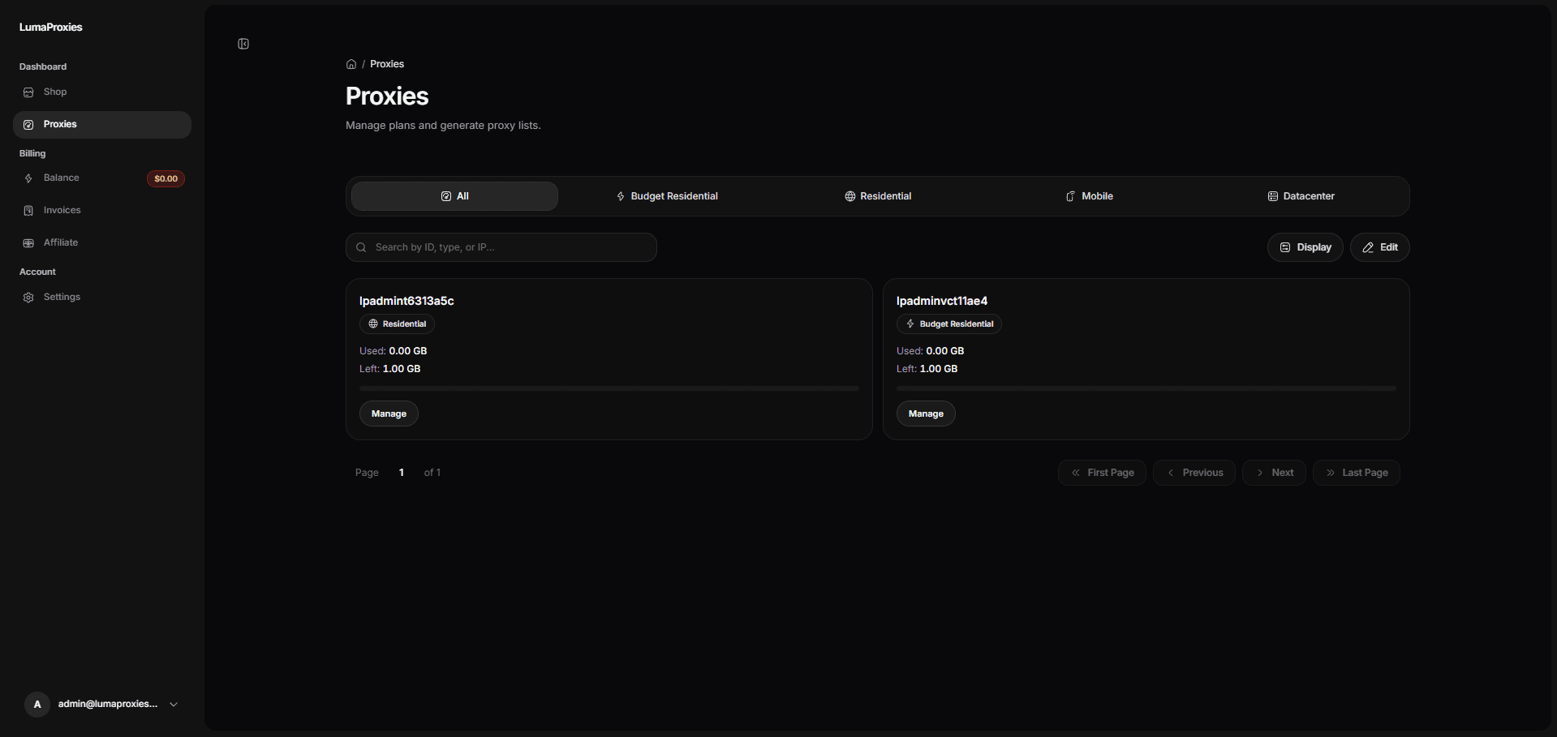Select the Shop icon in the sidebar

pos(29,92)
